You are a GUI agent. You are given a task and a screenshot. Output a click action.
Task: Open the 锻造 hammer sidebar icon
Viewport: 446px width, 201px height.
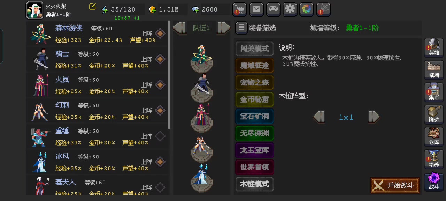[x=434, y=114]
